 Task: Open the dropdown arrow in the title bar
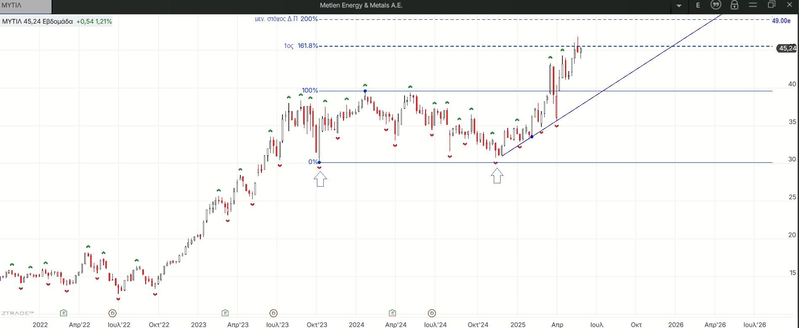(x=679, y=6)
